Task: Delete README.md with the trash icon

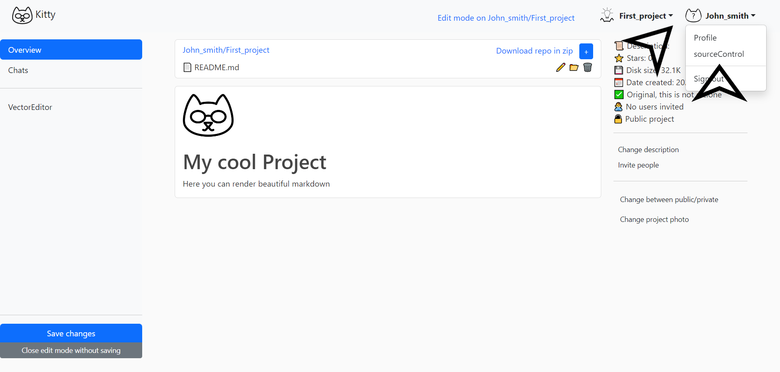Action: click(587, 67)
